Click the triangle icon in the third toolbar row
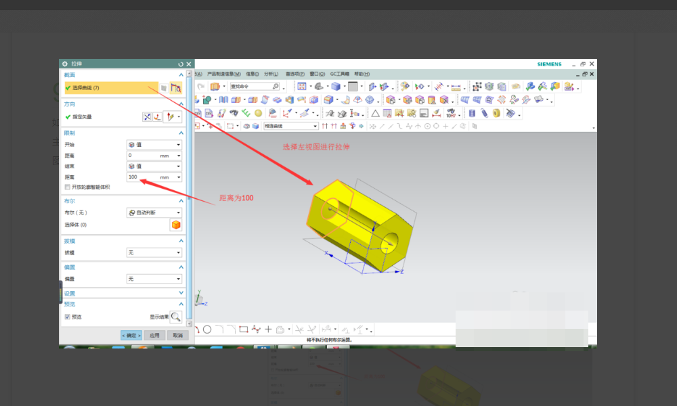677x406 pixels. coord(374,113)
